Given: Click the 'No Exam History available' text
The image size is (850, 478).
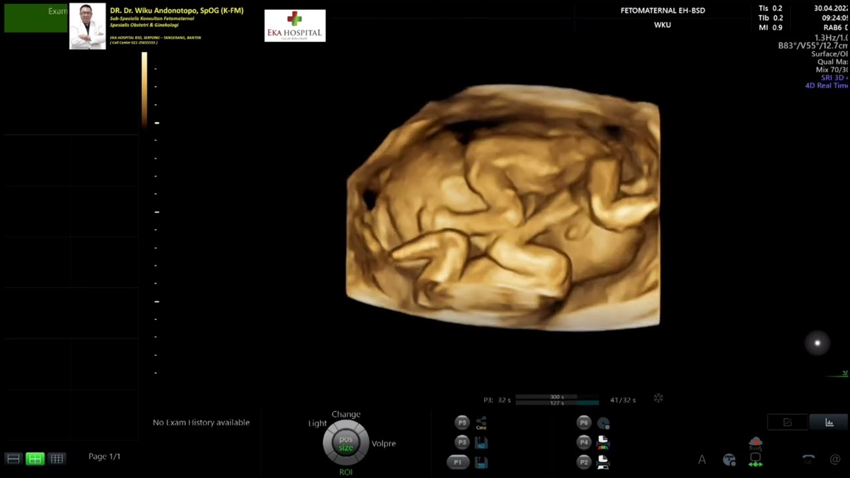Looking at the screenshot, I should [201, 422].
